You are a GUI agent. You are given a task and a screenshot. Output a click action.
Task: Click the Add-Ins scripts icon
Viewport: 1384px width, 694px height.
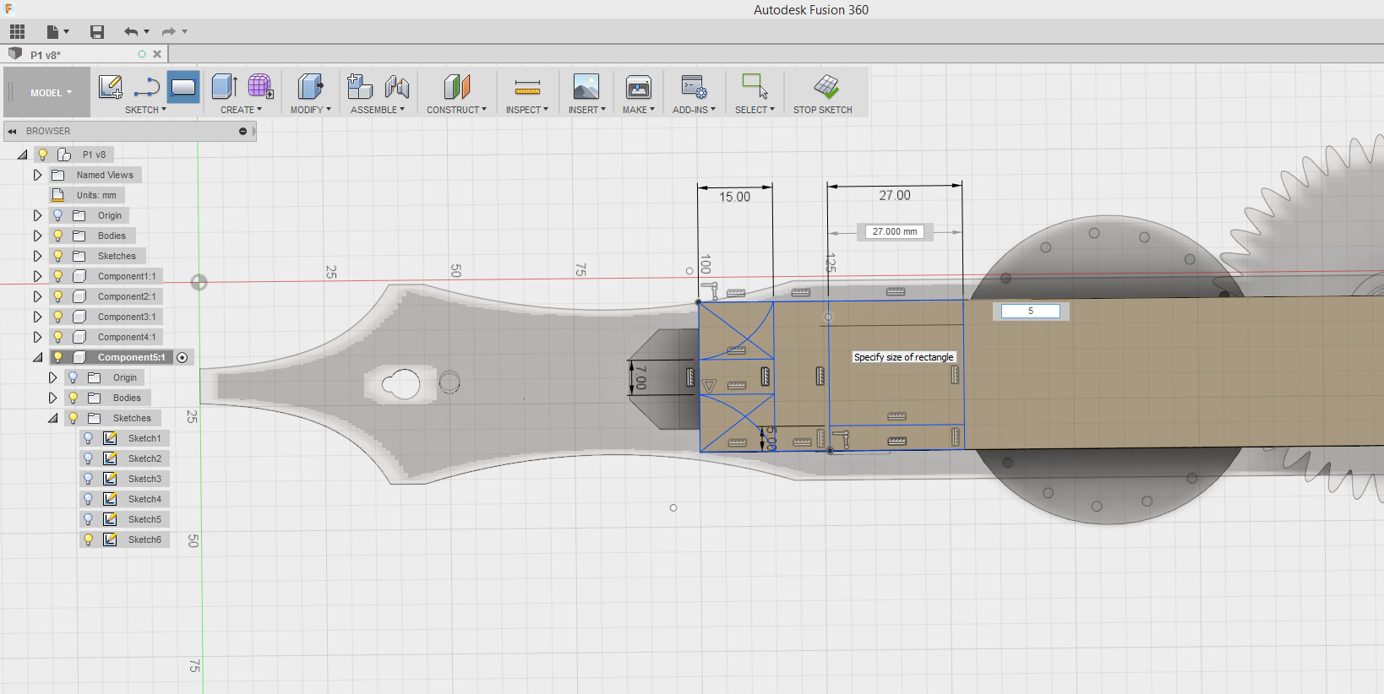pos(694,86)
